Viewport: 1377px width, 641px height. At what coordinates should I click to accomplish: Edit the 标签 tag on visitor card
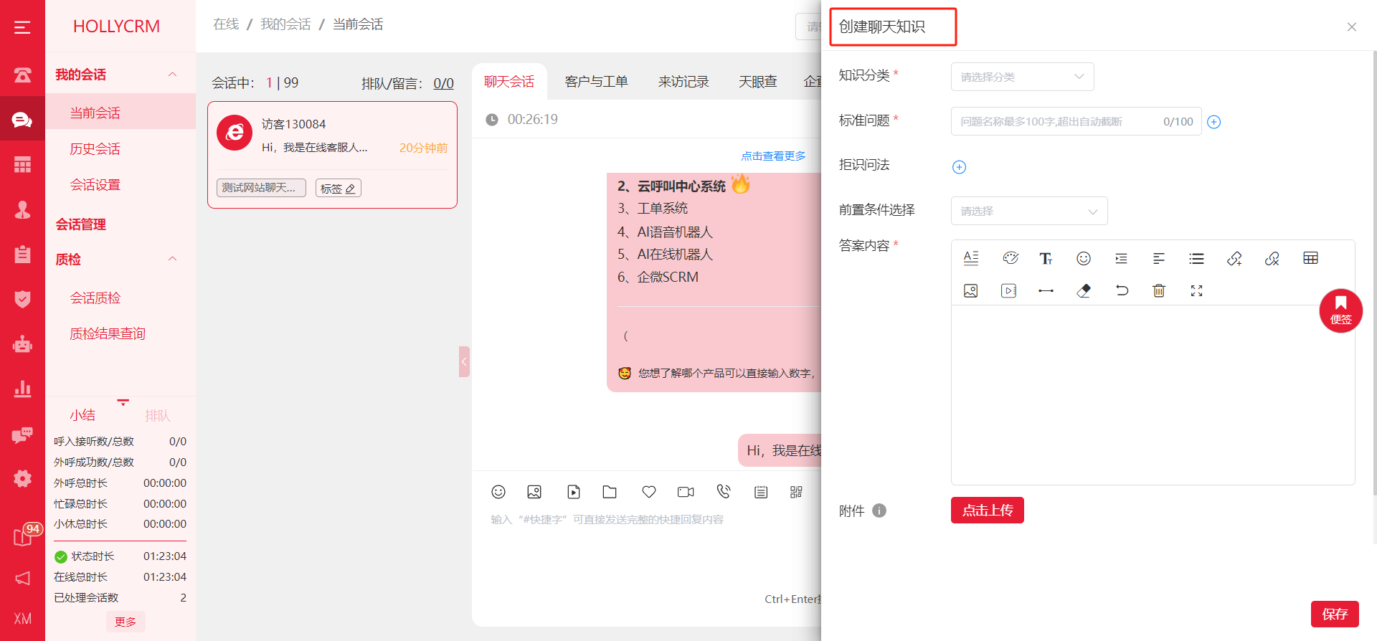coord(338,189)
